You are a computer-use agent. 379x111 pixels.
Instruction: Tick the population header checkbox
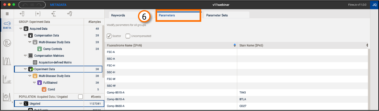[80, 97]
